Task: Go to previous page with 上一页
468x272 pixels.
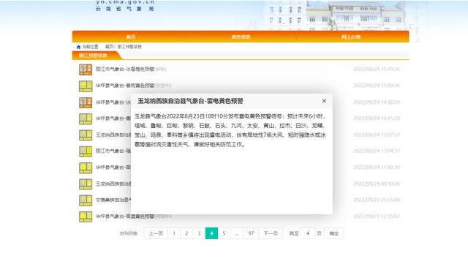Action: coord(156,233)
